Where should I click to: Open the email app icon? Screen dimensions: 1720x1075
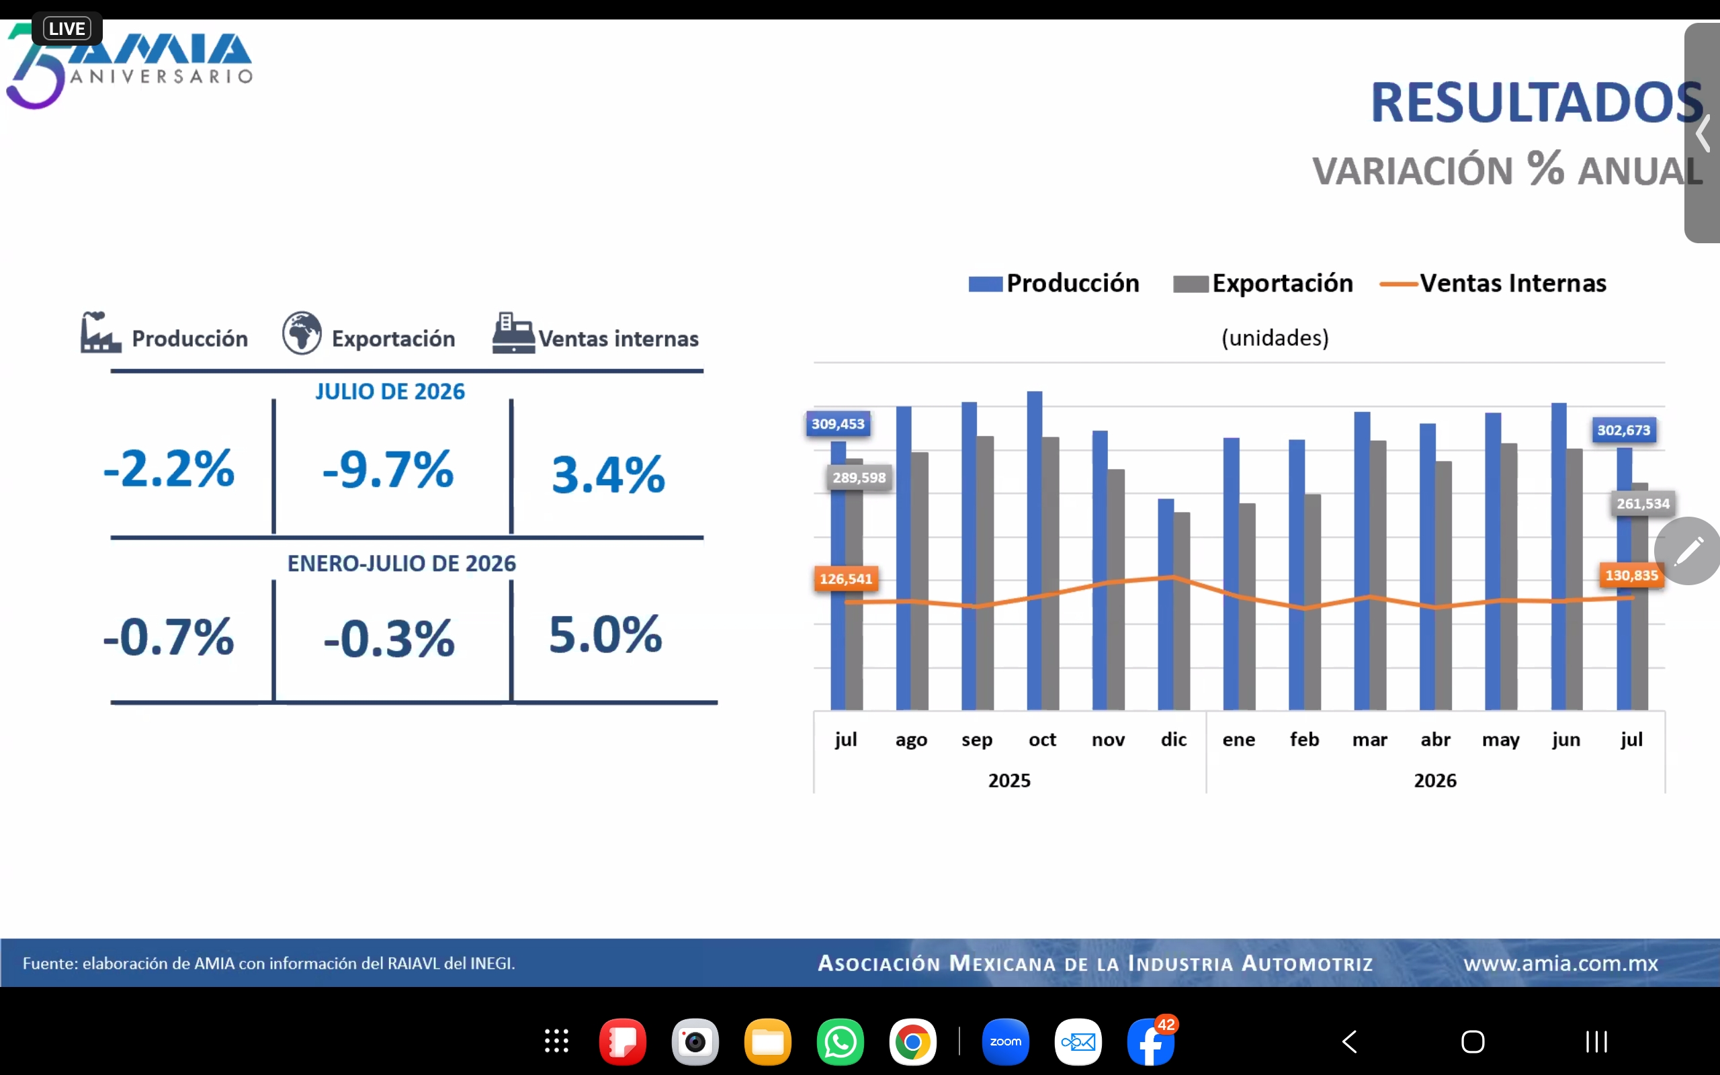pos(1078,1041)
